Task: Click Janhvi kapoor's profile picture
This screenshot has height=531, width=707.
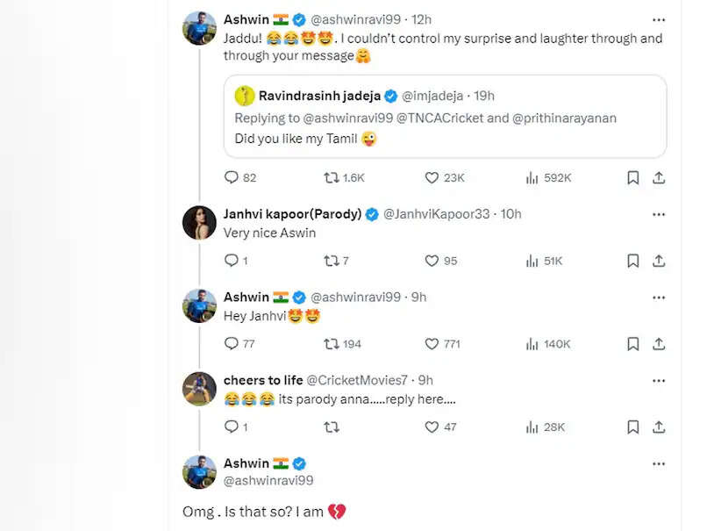Action: point(199,222)
